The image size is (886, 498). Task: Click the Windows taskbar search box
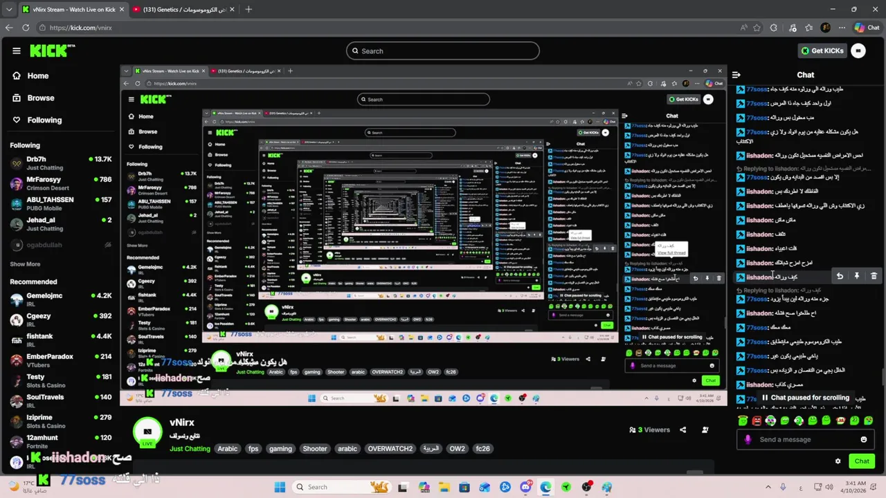coord(341,487)
